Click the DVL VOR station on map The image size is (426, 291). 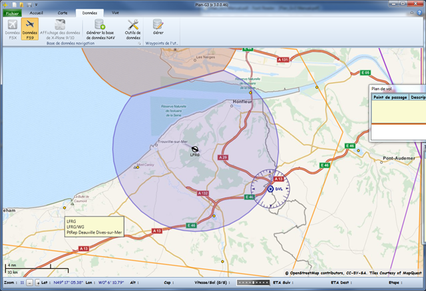pos(270,189)
